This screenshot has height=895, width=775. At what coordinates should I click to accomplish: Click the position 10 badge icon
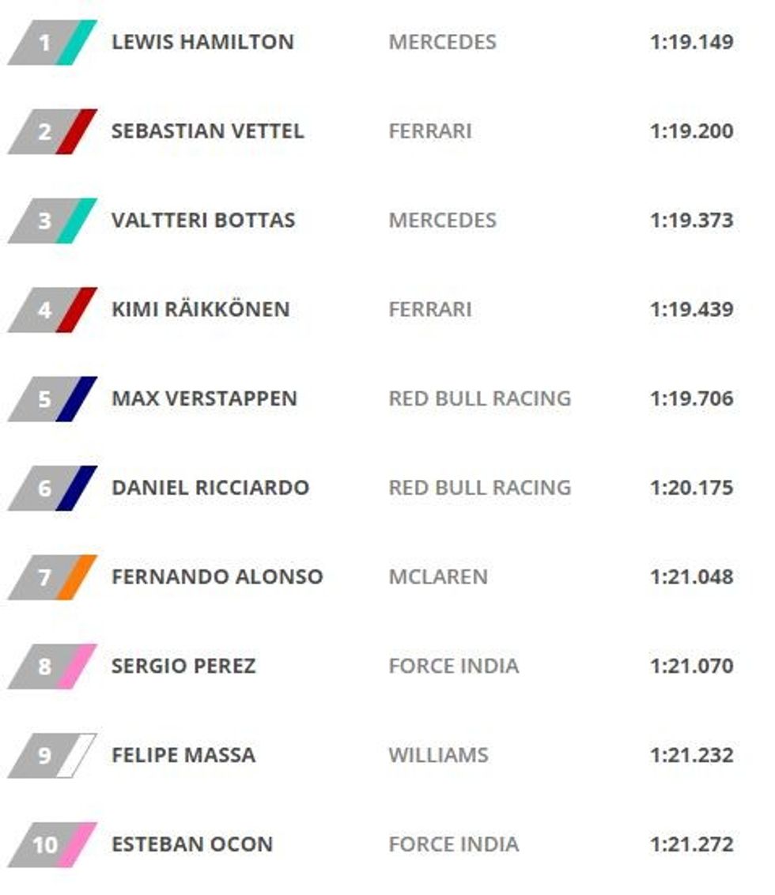coord(51,844)
